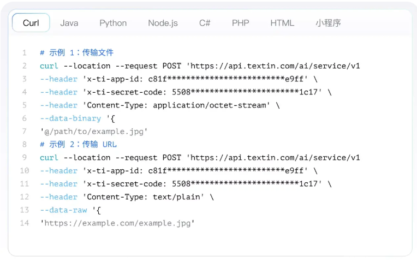This screenshot has height=262, width=417.
Task: Show the C# code example tab
Action: pos(205,23)
